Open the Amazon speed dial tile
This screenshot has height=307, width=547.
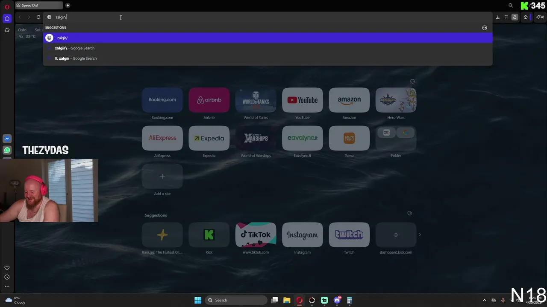[349, 100]
